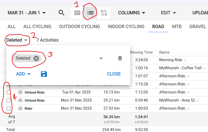Click the UPLOAD button
This screenshot has width=208, height=132.
tap(200, 13)
